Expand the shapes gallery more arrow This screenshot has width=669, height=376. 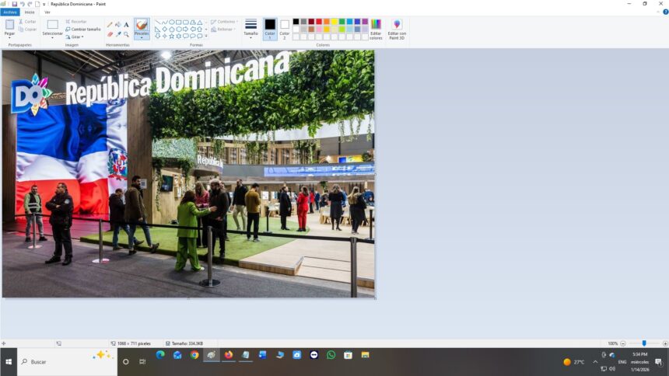(206, 37)
